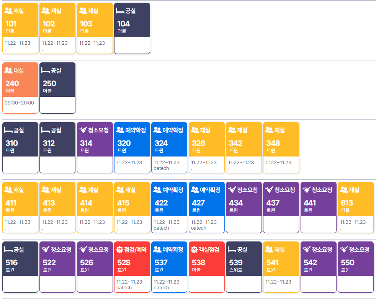Click the occupied guests icon on room 613
This screenshot has height=300, width=376.
(343, 190)
